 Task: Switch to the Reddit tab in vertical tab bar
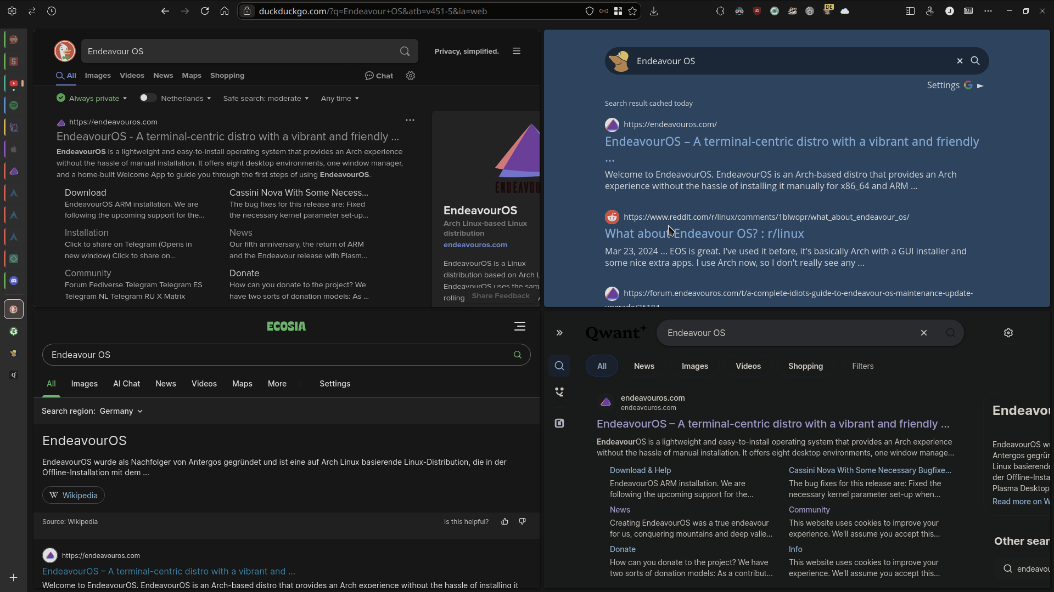(14, 39)
